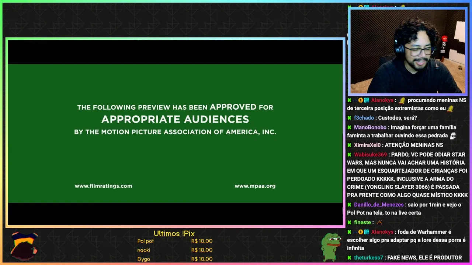
Task: Open Wabisuke369's chat profile
Action: [x=370, y=155]
